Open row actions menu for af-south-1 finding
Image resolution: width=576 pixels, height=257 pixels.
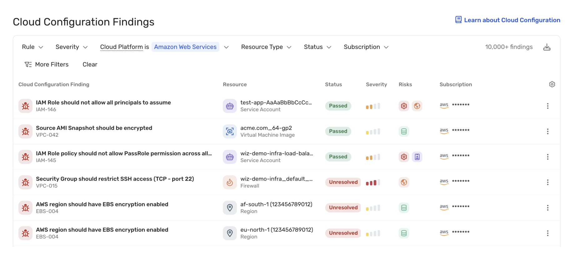548,208
